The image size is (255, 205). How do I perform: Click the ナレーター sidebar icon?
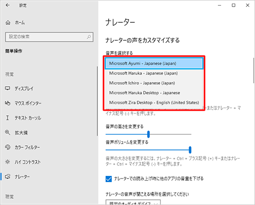(x=8, y=176)
